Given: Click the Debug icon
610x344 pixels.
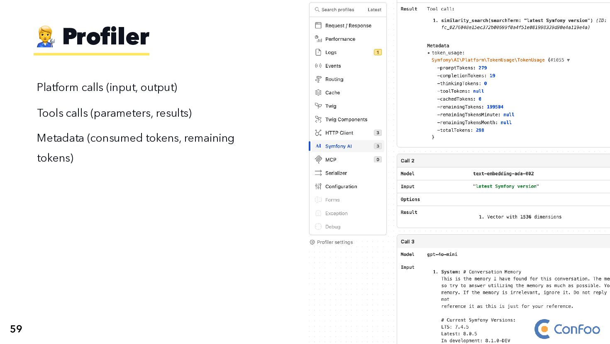Looking at the screenshot, I should click(318, 227).
